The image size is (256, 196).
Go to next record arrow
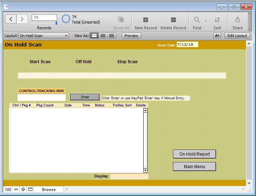click(22, 19)
